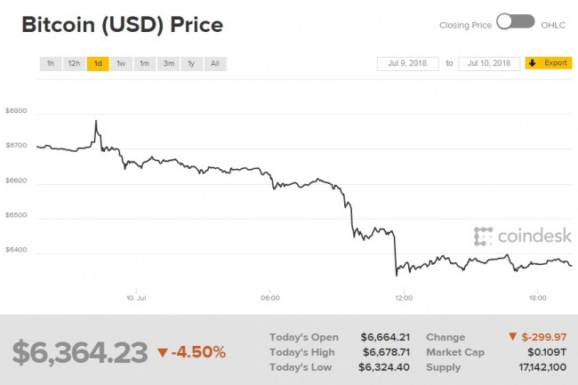This screenshot has width=578, height=385.
Task: Click the download arrow icon on Export
Action: [x=532, y=63]
